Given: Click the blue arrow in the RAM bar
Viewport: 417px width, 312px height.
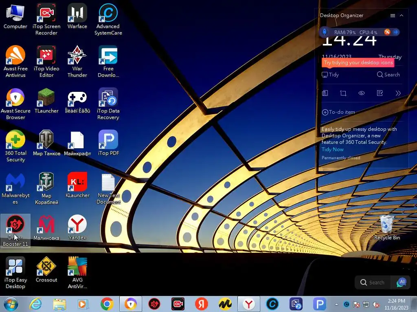Looking at the screenshot, I should click(x=396, y=32).
